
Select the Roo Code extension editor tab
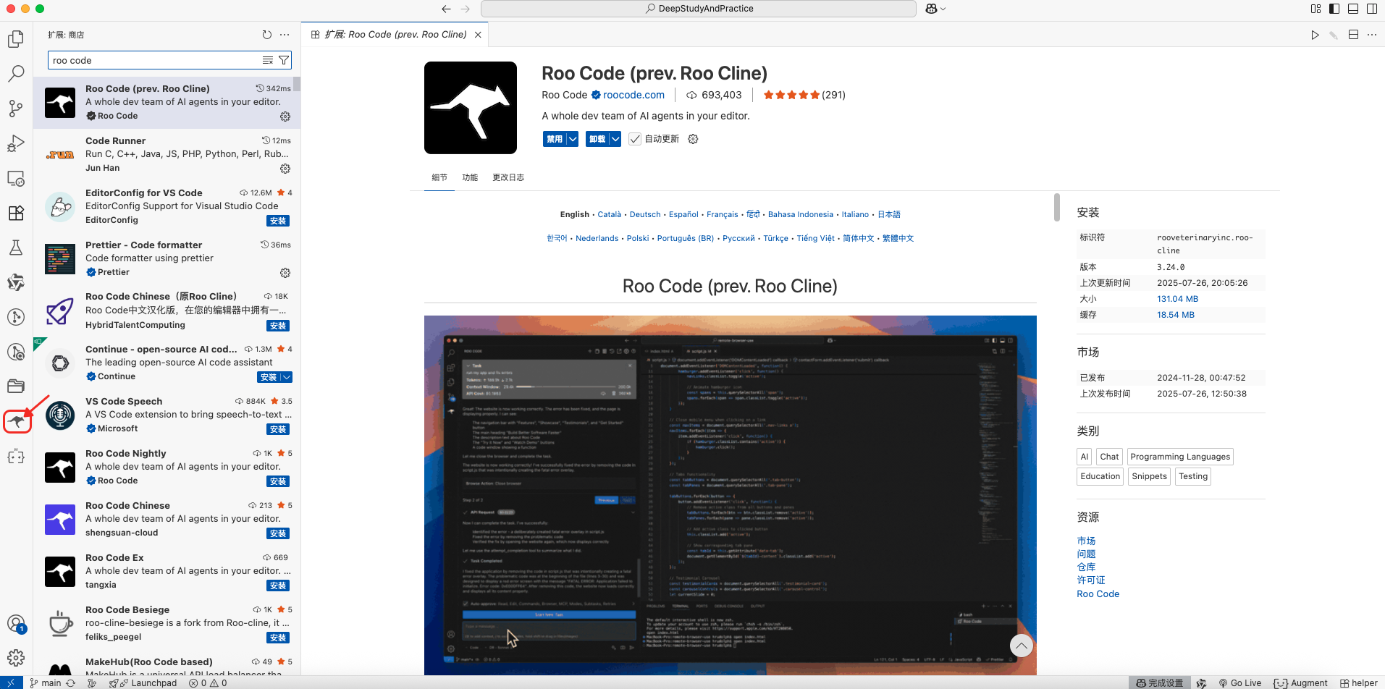pyautogui.click(x=395, y=35)
